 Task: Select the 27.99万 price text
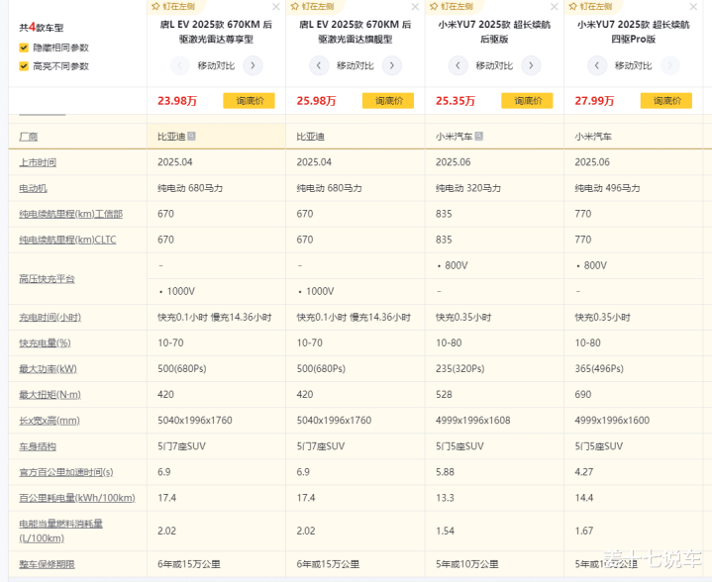point(594,101)
